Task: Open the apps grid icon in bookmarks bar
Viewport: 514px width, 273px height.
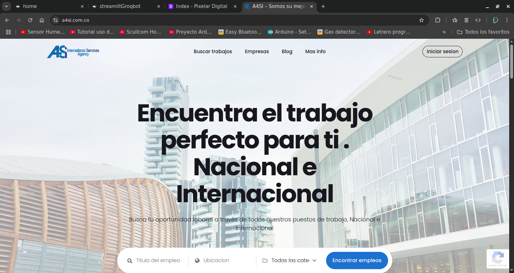Action: [8, 32]
